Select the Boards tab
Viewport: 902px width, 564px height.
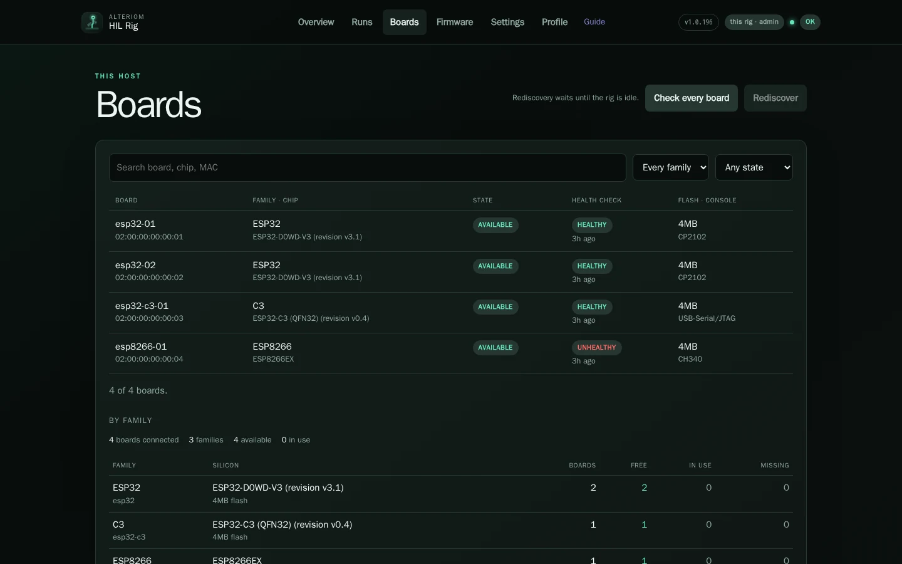coord(404,22)
